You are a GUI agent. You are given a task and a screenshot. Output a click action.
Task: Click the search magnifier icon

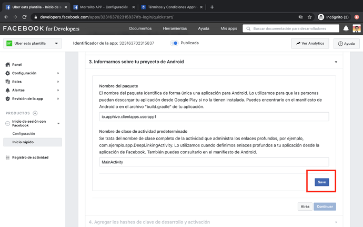click(x=248, y=28)
